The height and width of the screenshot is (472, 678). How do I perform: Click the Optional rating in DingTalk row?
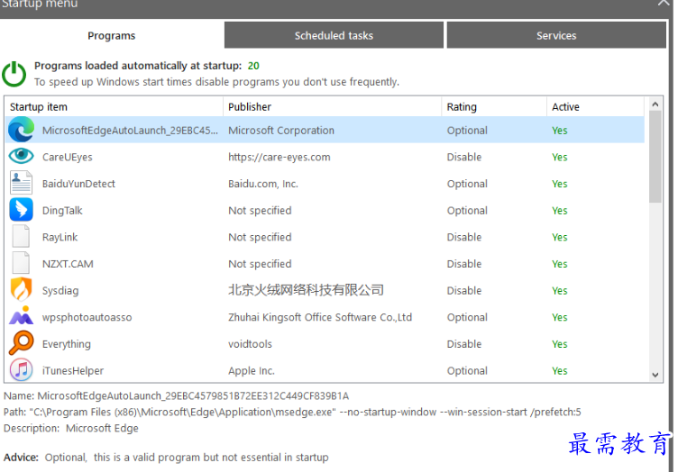point(467,211)
